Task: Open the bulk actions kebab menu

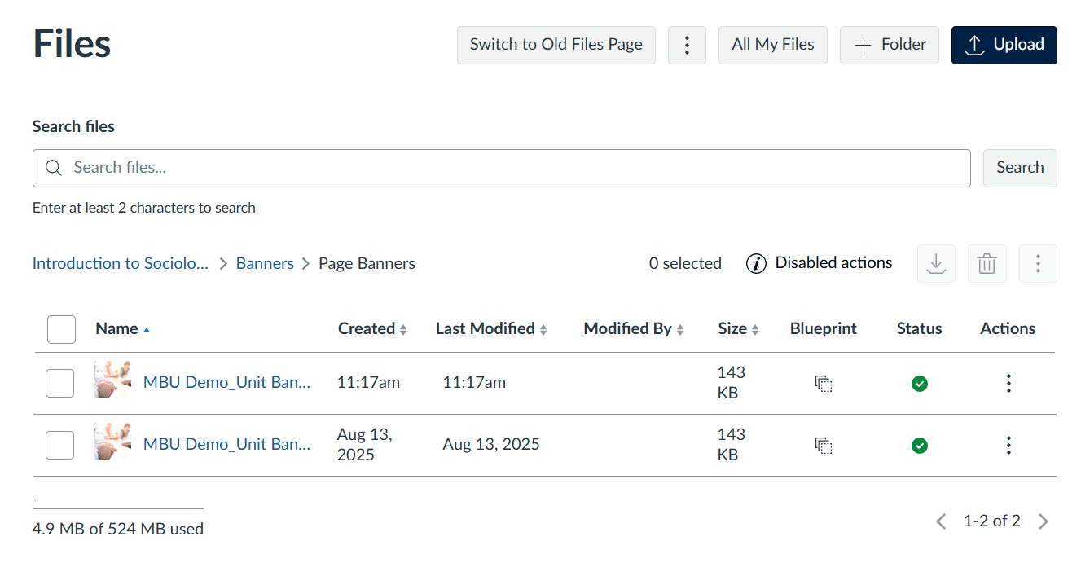Action: (x=1038, y=264)
